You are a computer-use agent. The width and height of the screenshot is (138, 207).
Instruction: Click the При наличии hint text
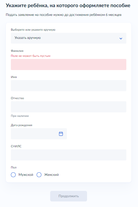20,116
